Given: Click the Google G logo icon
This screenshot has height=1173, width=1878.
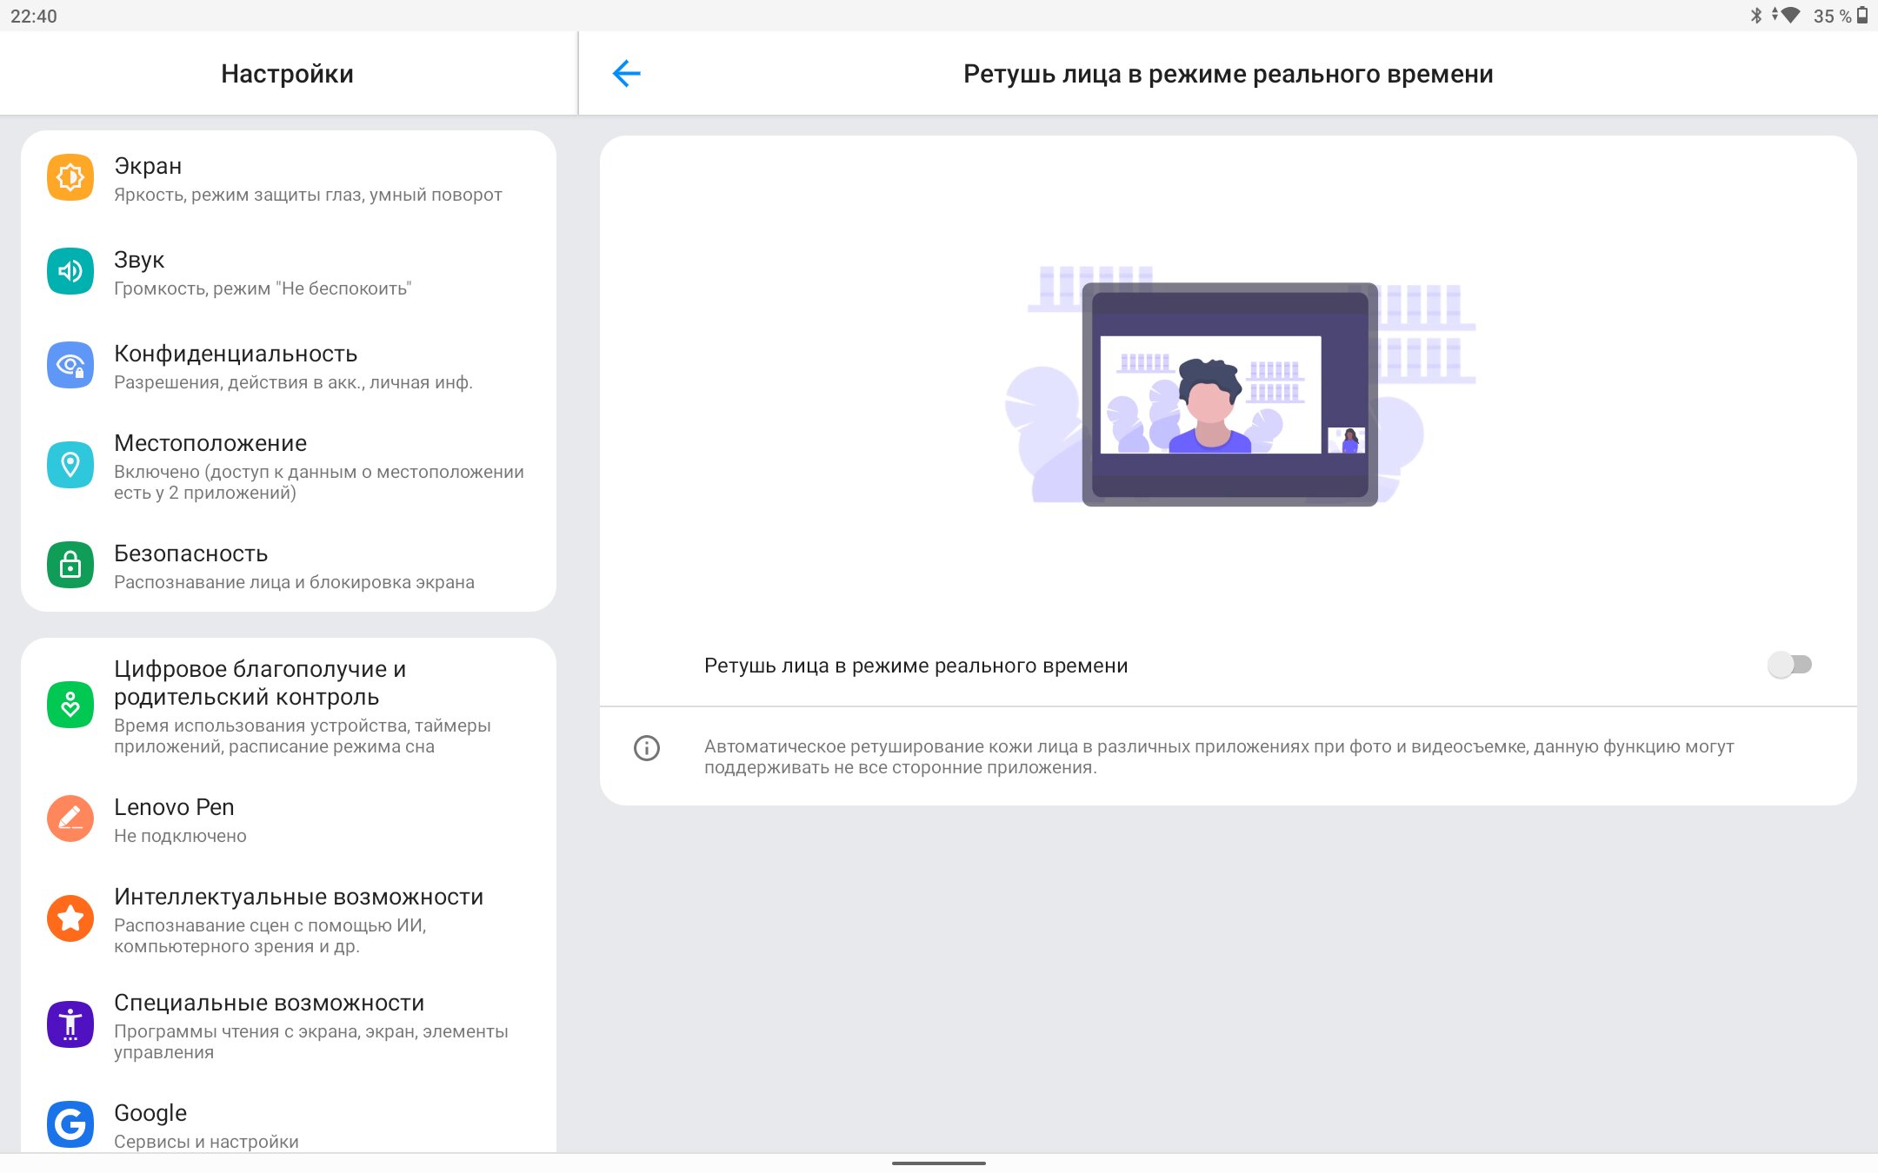Looking at the screenshot, I should tap(70, 1125).
